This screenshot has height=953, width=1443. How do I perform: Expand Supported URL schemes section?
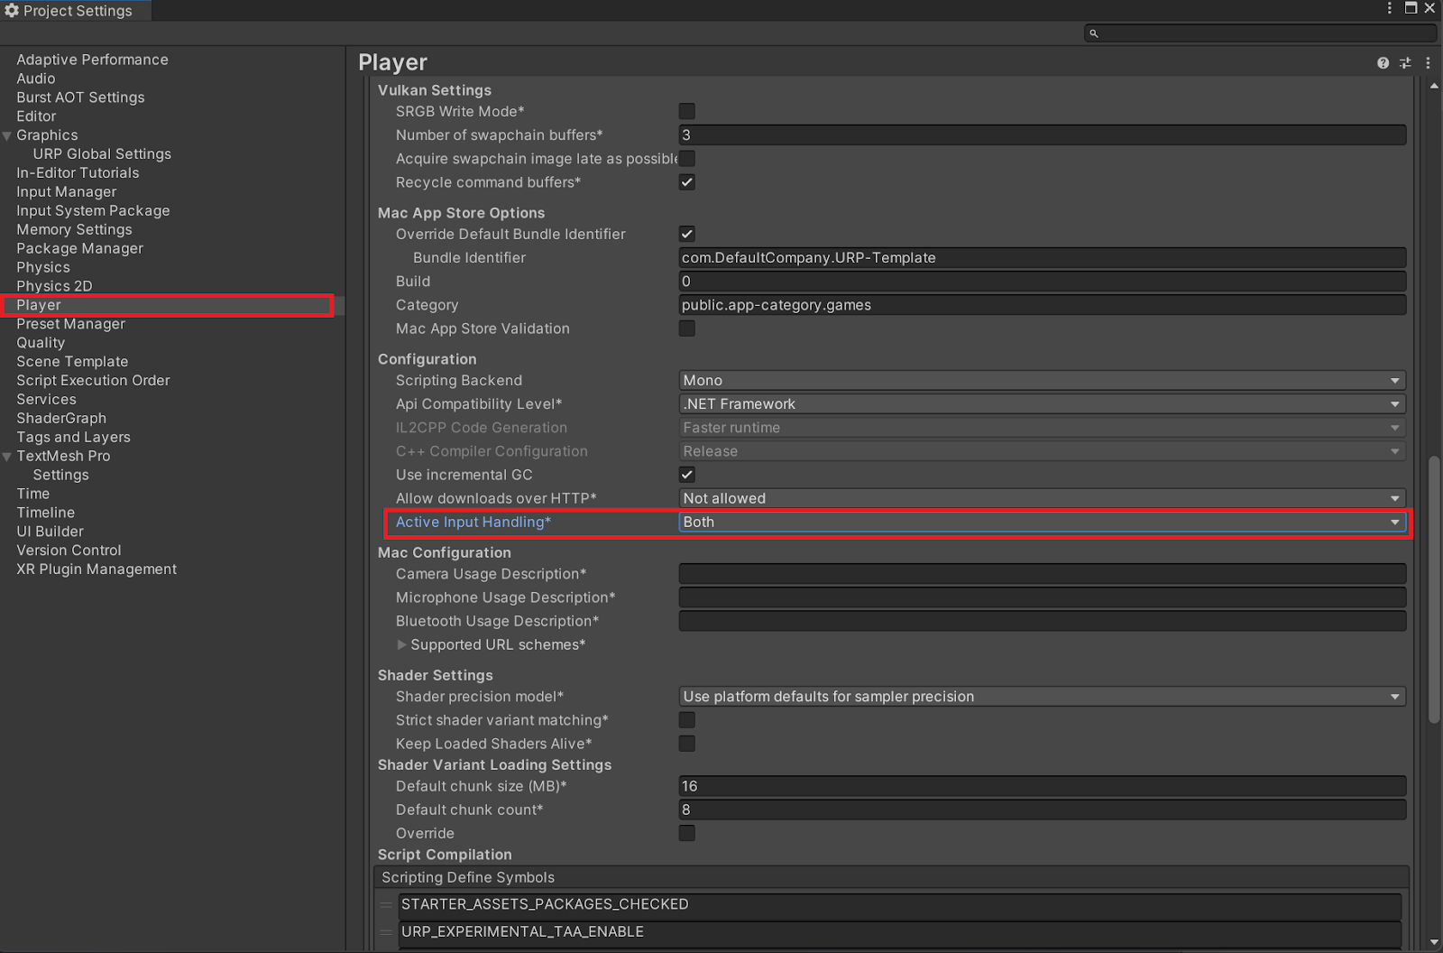pos(402,644)
